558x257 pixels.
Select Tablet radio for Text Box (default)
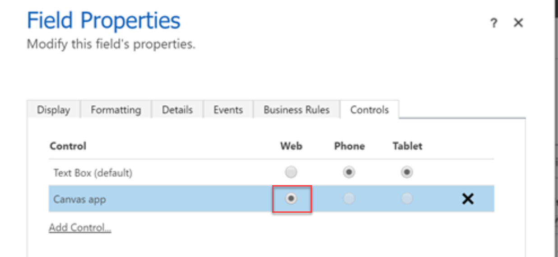coord(407,172)
